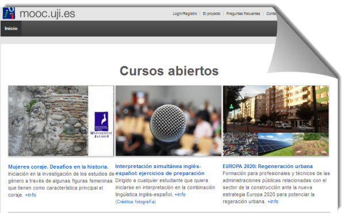The height and width of the screenshot is (213, 345).
Task: Click +info under Mujeres coraje description
Action: click(x=30, y=195)
